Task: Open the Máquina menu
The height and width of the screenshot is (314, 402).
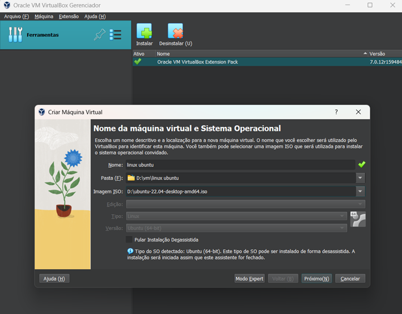Action: [x=44, y=16]
